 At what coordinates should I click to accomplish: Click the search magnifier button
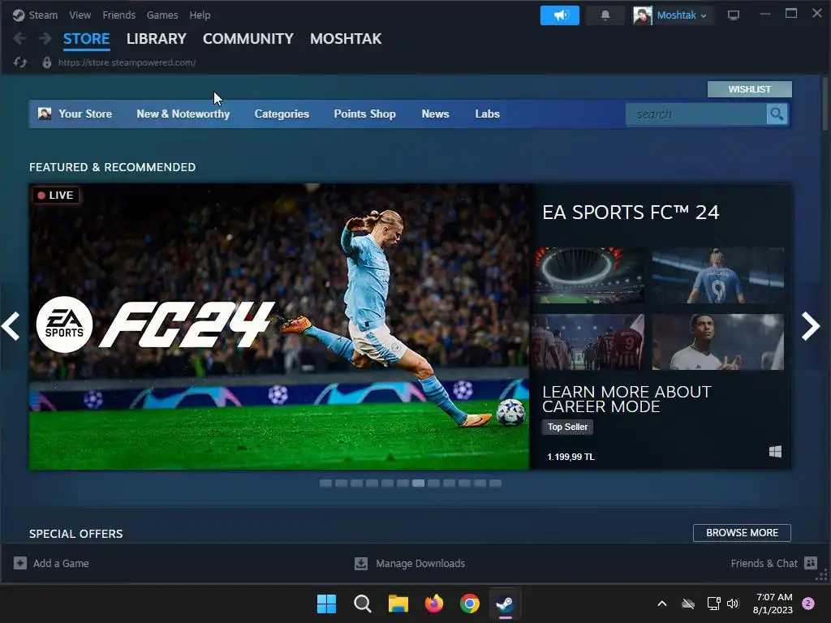click(777, 114)
